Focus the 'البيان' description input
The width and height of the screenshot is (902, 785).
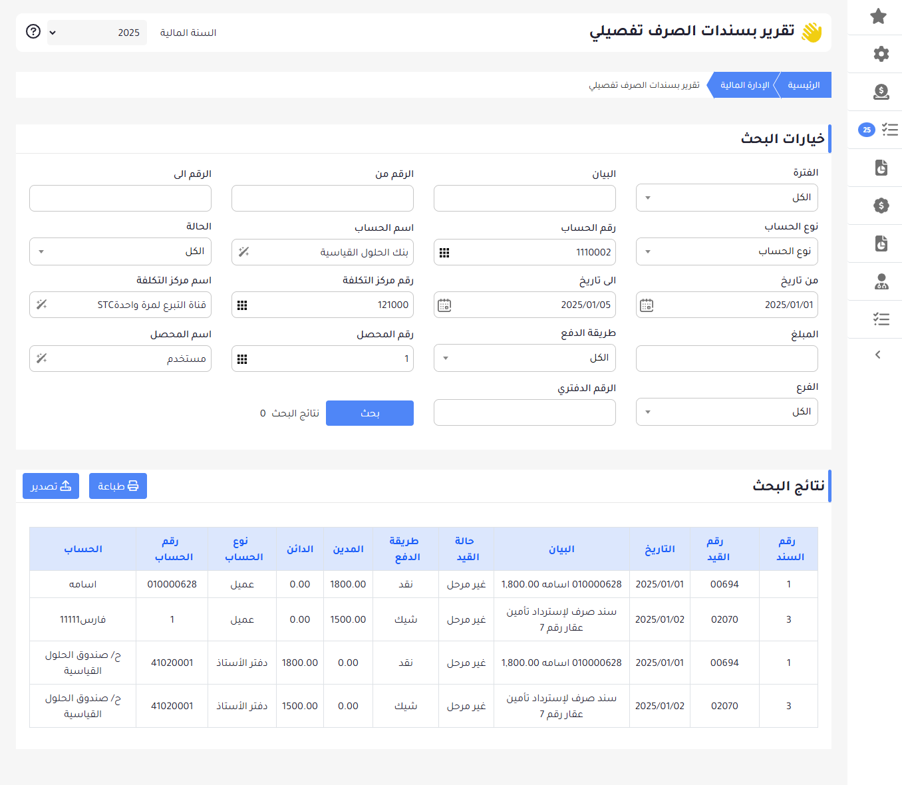click(525, 198)
